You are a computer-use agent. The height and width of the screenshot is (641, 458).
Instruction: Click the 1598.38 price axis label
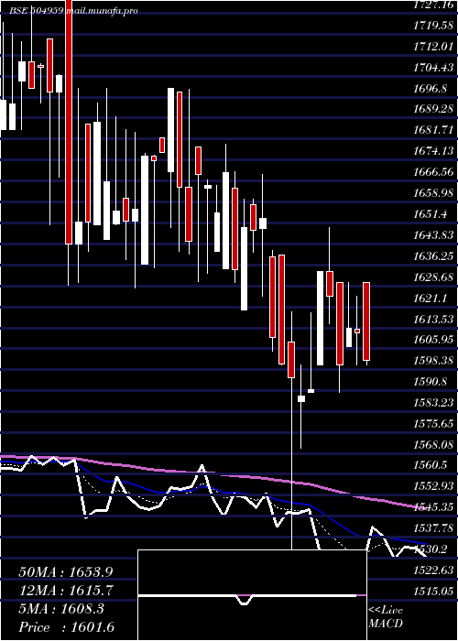click(433, 360)
